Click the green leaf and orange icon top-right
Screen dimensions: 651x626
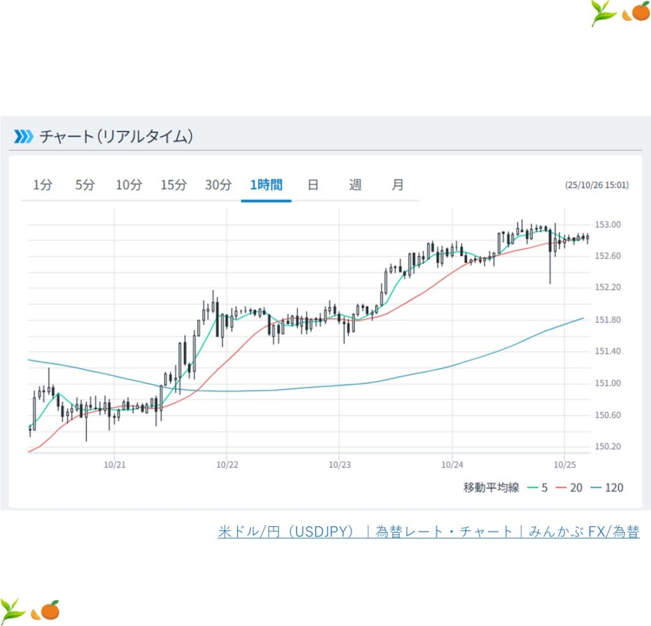pos(619,13)
